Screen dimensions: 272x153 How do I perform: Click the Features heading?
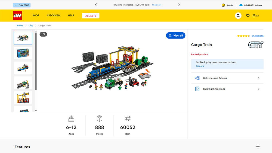point(22,147)
